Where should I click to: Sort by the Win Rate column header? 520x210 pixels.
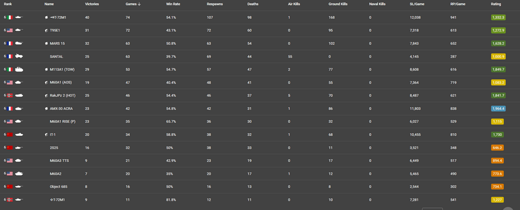173,4
